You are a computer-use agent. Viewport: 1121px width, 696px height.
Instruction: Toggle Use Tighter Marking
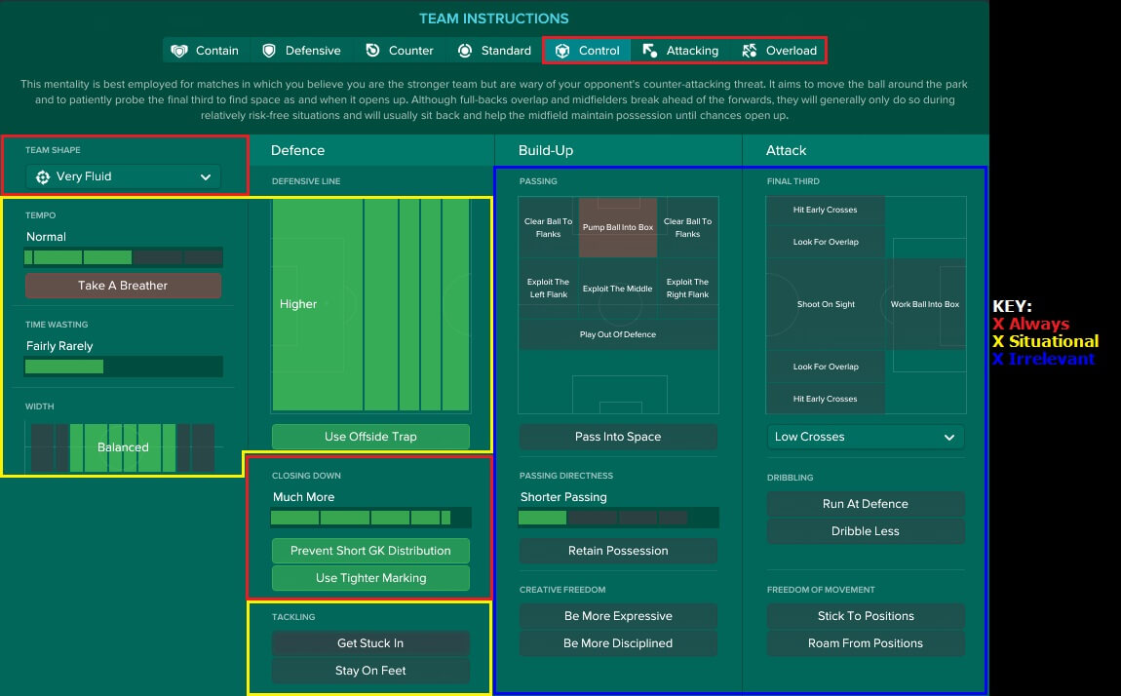pyautogui.click(x=370, y=578)
